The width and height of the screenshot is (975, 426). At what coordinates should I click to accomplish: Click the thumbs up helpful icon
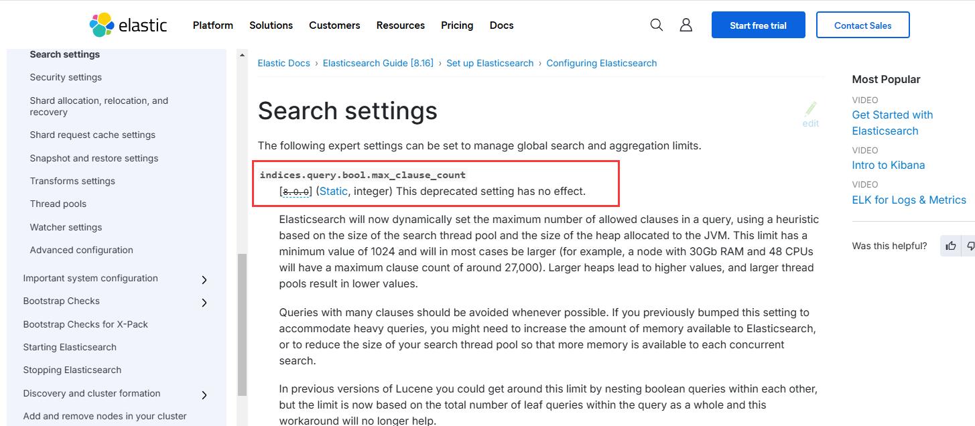coord(950,246)
